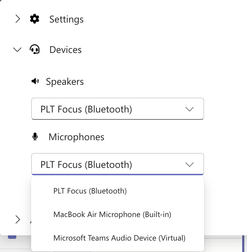Screen dimensions: 247x252
Task: Expand the collapsed section below Microphones
Action: [18, 219]
